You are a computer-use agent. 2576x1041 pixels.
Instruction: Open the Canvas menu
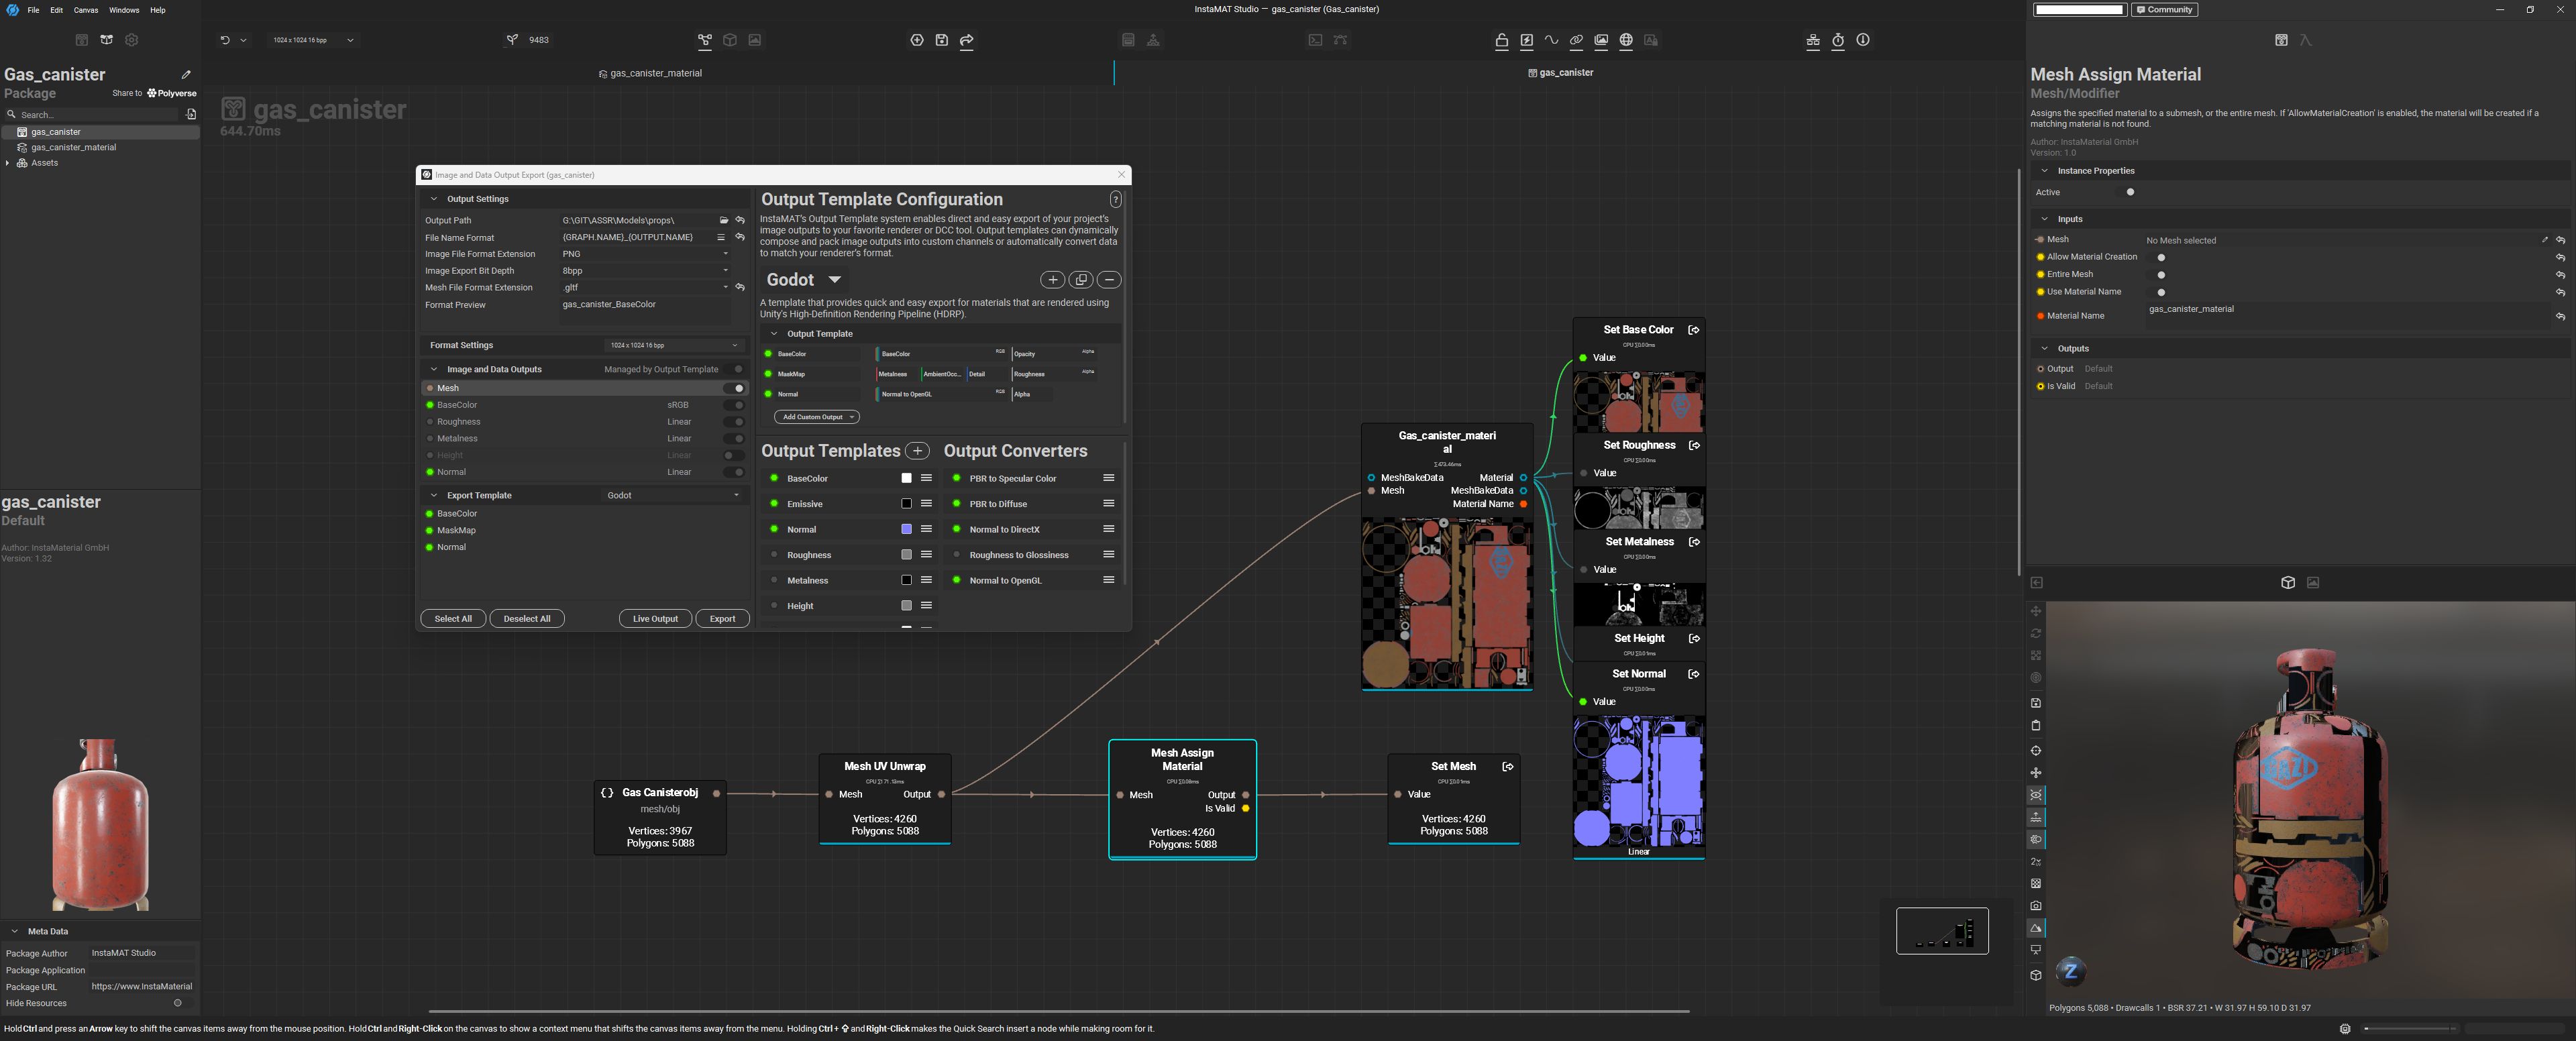(86, 10)
